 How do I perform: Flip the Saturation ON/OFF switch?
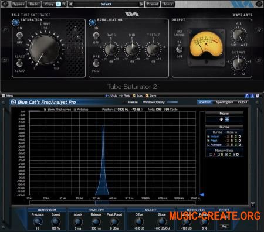tap(19, 36)
